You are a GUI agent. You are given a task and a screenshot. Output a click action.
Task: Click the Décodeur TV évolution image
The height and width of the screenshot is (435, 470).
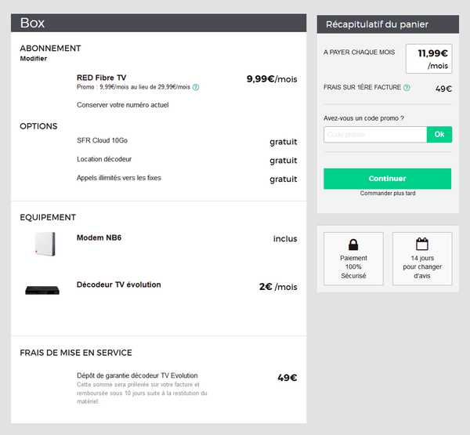[x=42, y=290]
